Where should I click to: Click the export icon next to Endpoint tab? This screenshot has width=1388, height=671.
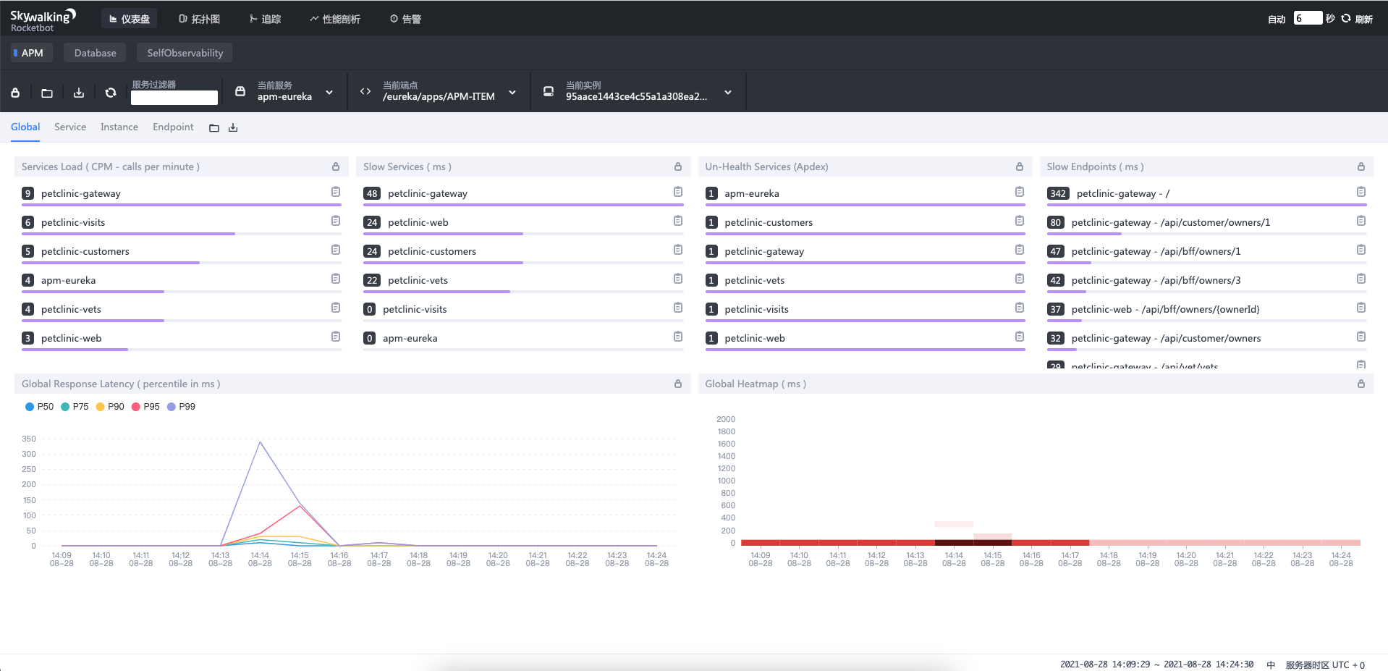coord(233,128)
